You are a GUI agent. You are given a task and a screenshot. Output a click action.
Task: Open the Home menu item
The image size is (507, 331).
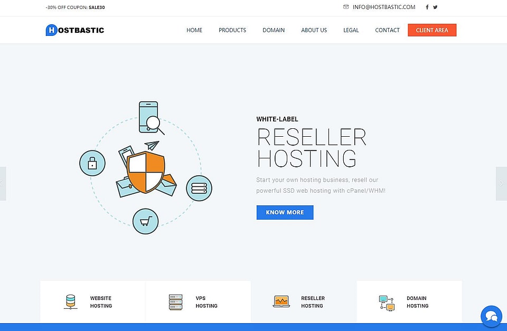[194, 30]
